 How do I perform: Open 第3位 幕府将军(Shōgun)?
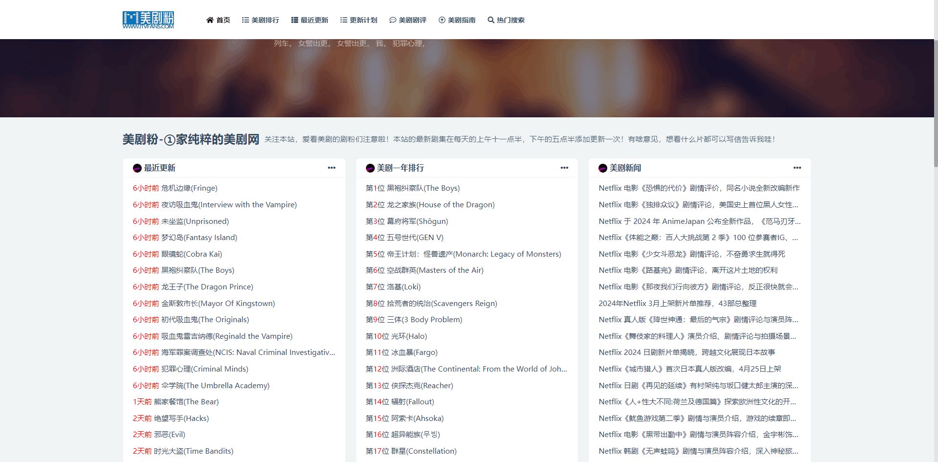click(x=407, y=221)
